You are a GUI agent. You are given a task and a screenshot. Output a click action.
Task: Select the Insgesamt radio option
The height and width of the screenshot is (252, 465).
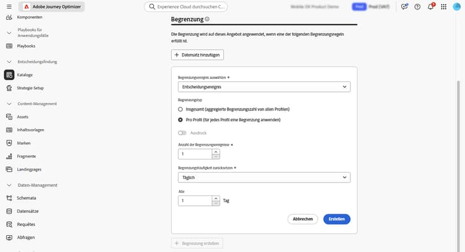click(180, 109)
